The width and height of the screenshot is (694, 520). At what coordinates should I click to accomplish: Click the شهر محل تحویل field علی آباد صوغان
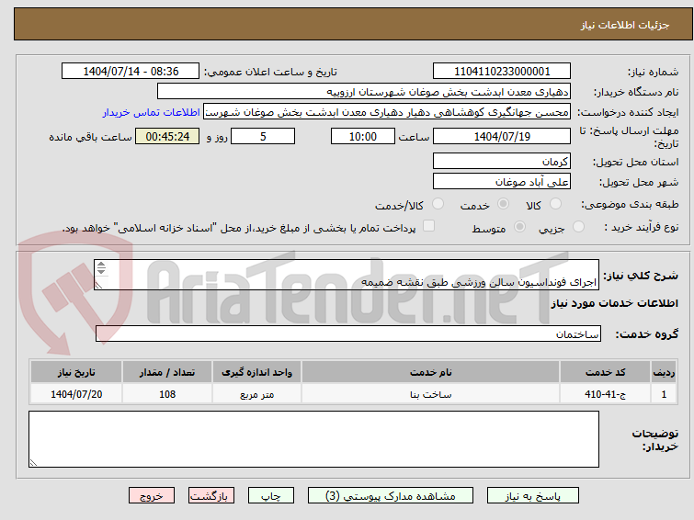click(502, 181)
